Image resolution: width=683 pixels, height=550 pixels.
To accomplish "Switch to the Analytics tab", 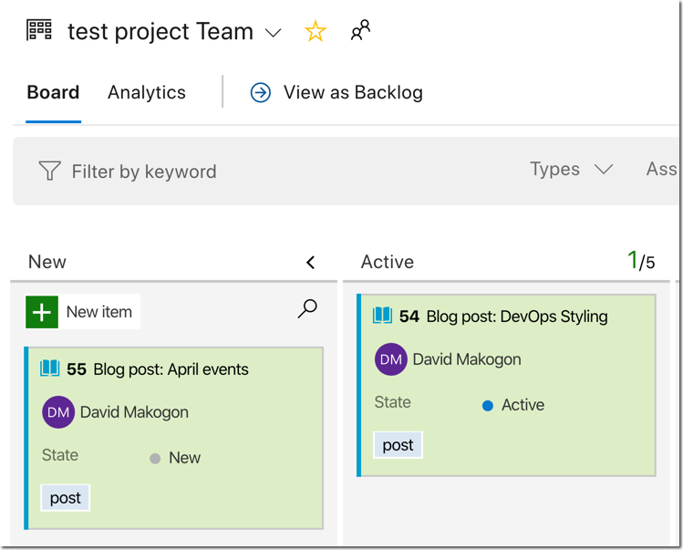I will pos(147,92).
